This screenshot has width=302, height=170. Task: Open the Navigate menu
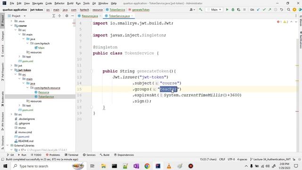[x=38, y=3]
